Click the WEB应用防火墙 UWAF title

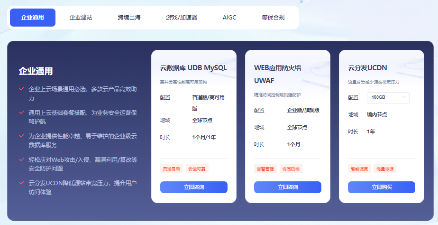[x=277, y=74]
